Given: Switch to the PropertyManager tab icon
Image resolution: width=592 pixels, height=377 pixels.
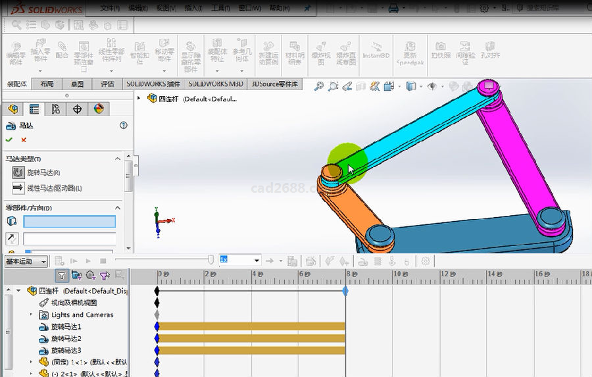Looking at the screenshot, I should [34, 109].
